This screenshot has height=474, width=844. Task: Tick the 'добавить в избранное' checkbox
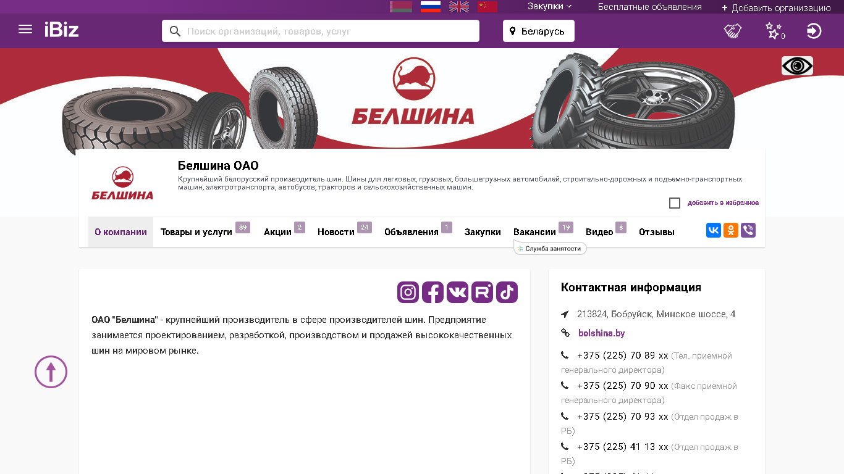coord(675,203)
